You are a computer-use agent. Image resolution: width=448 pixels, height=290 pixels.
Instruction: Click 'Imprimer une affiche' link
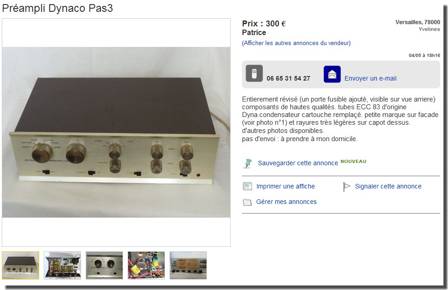coord(285,186)
